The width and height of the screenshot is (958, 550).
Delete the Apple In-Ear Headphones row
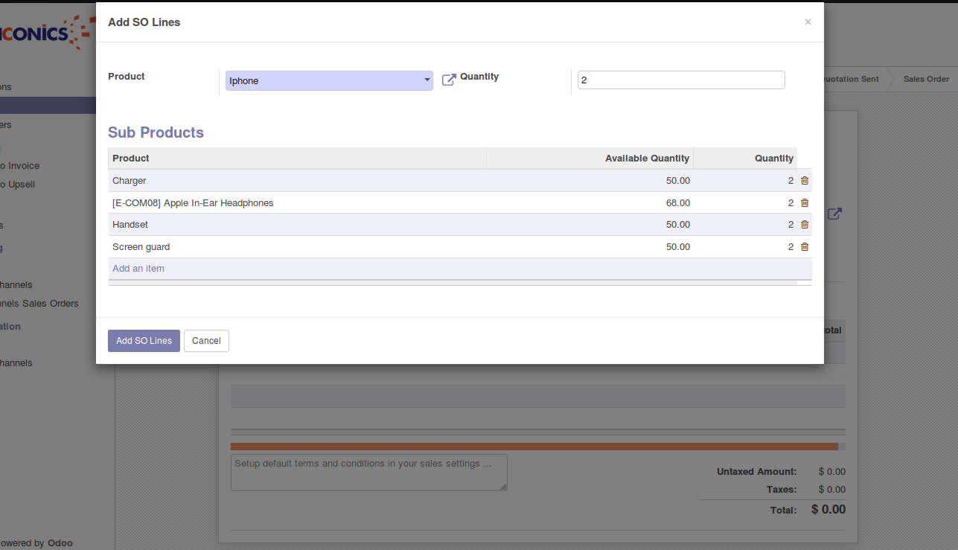[805, 203]
